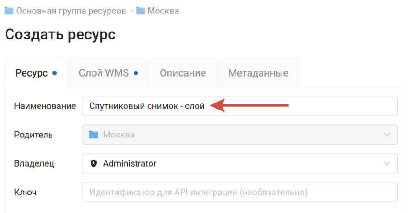The width and height of the screenshot is (413, 213).
Task: Switch to the Метаданные tab
Action: point(258,73)
